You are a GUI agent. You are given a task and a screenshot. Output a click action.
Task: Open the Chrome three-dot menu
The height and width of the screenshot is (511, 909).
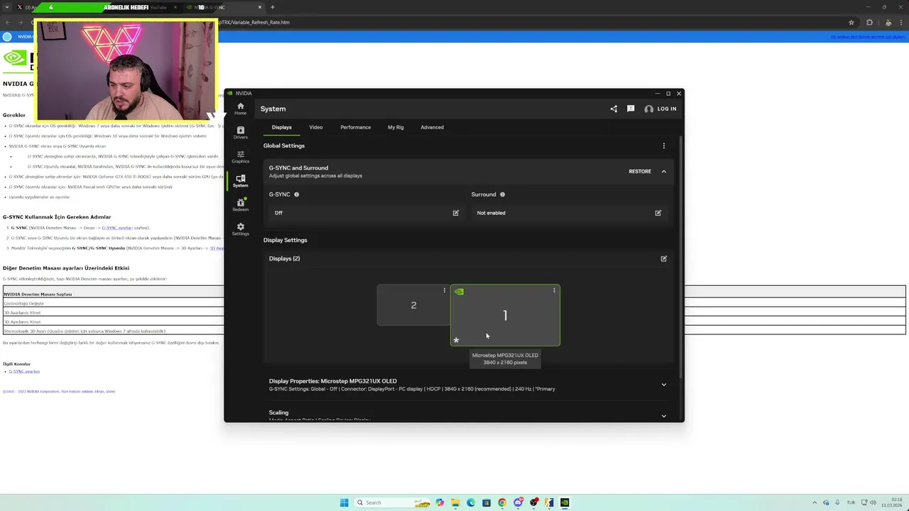pos(903,22)
